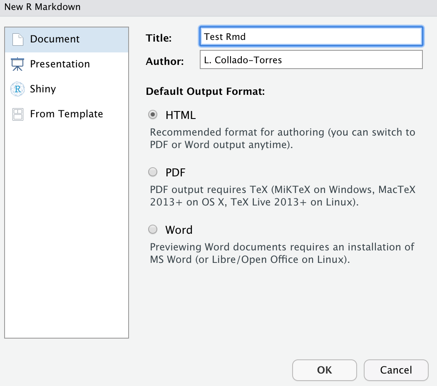This screenshot has width=437, height=386.
Task: Click the Document page icon in the sidebar
Action: [17, 39]
